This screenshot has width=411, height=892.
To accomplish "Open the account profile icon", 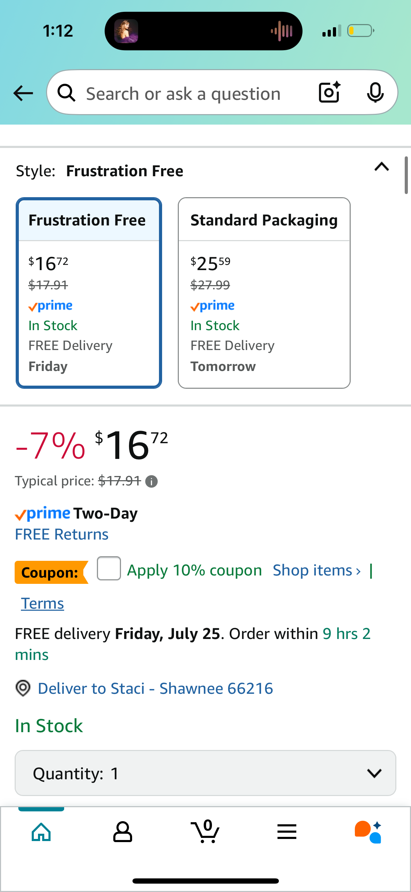I will (x=123, y=832).
